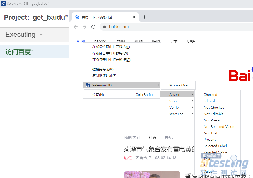Click the browser back arrow

point(76,27)
